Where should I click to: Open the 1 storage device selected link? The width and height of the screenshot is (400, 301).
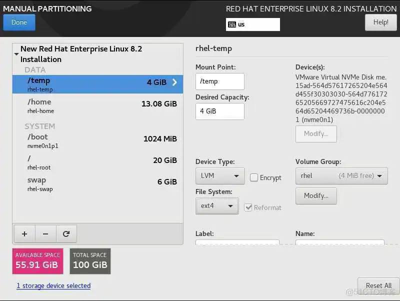coord(53,285)
